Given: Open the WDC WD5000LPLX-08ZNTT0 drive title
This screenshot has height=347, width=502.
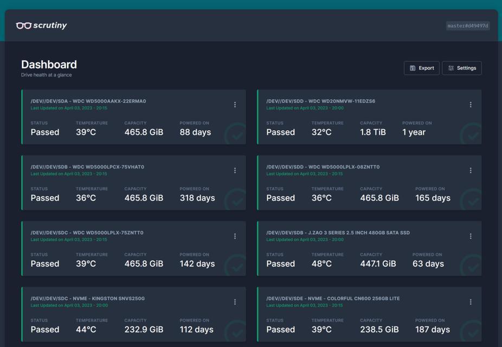Looking at the screenshot, I should click(323, 167).
